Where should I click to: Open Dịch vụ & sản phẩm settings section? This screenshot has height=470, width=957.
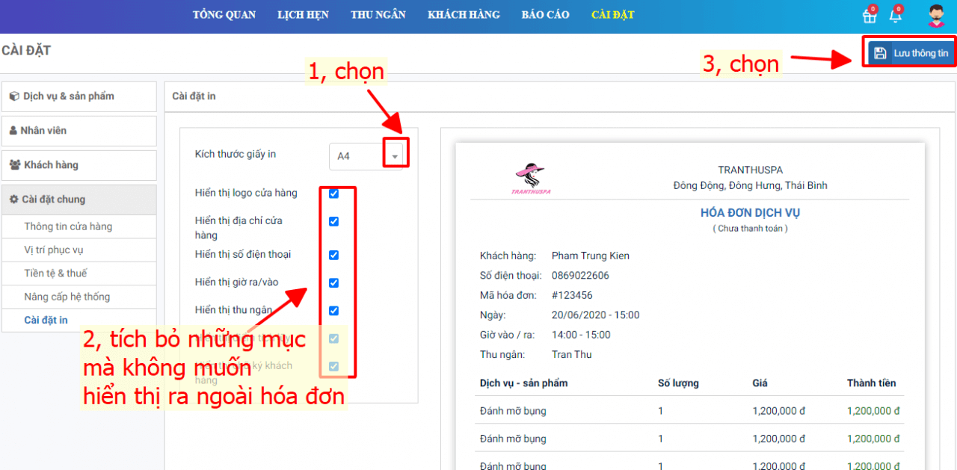click(x=79, y=96)
